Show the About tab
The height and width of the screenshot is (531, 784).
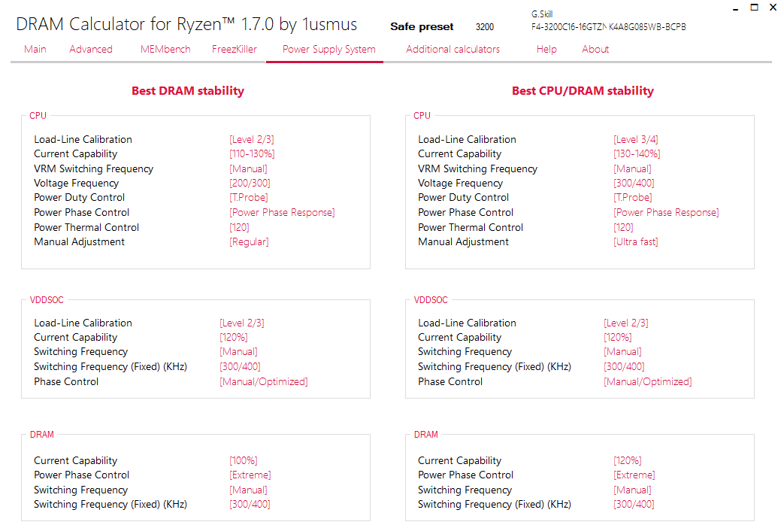click(x=595, y=50)
